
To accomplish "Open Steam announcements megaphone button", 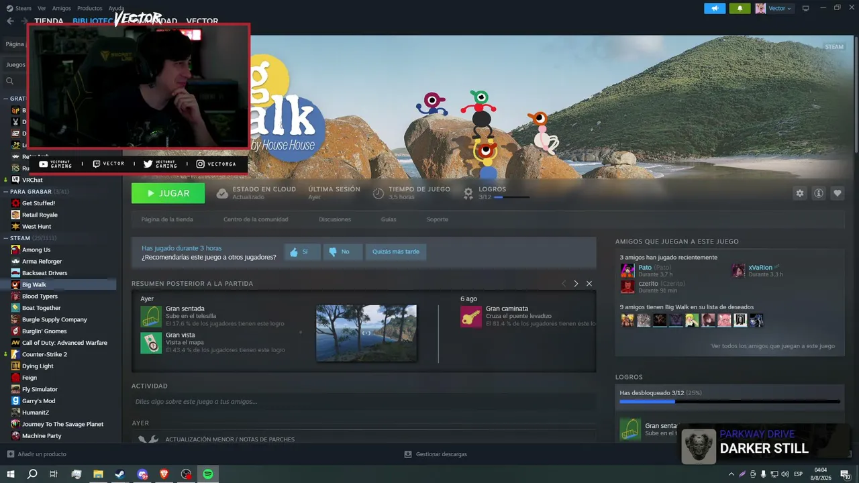I will (x=715, y=8).
